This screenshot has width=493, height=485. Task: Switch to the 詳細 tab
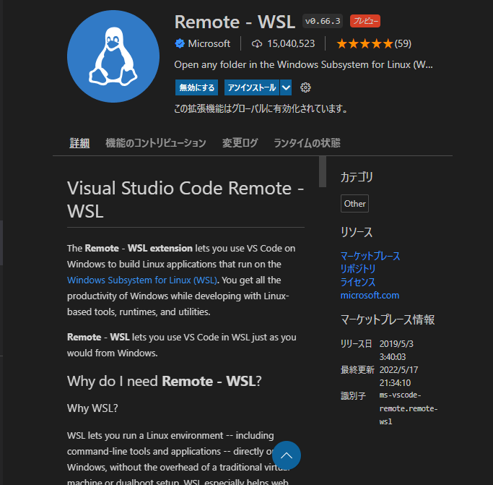tap(79, 143)
